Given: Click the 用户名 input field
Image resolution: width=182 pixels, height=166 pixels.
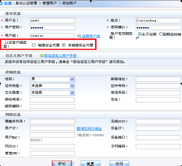Looking at the screenshot, I should [x=52, y=20].
